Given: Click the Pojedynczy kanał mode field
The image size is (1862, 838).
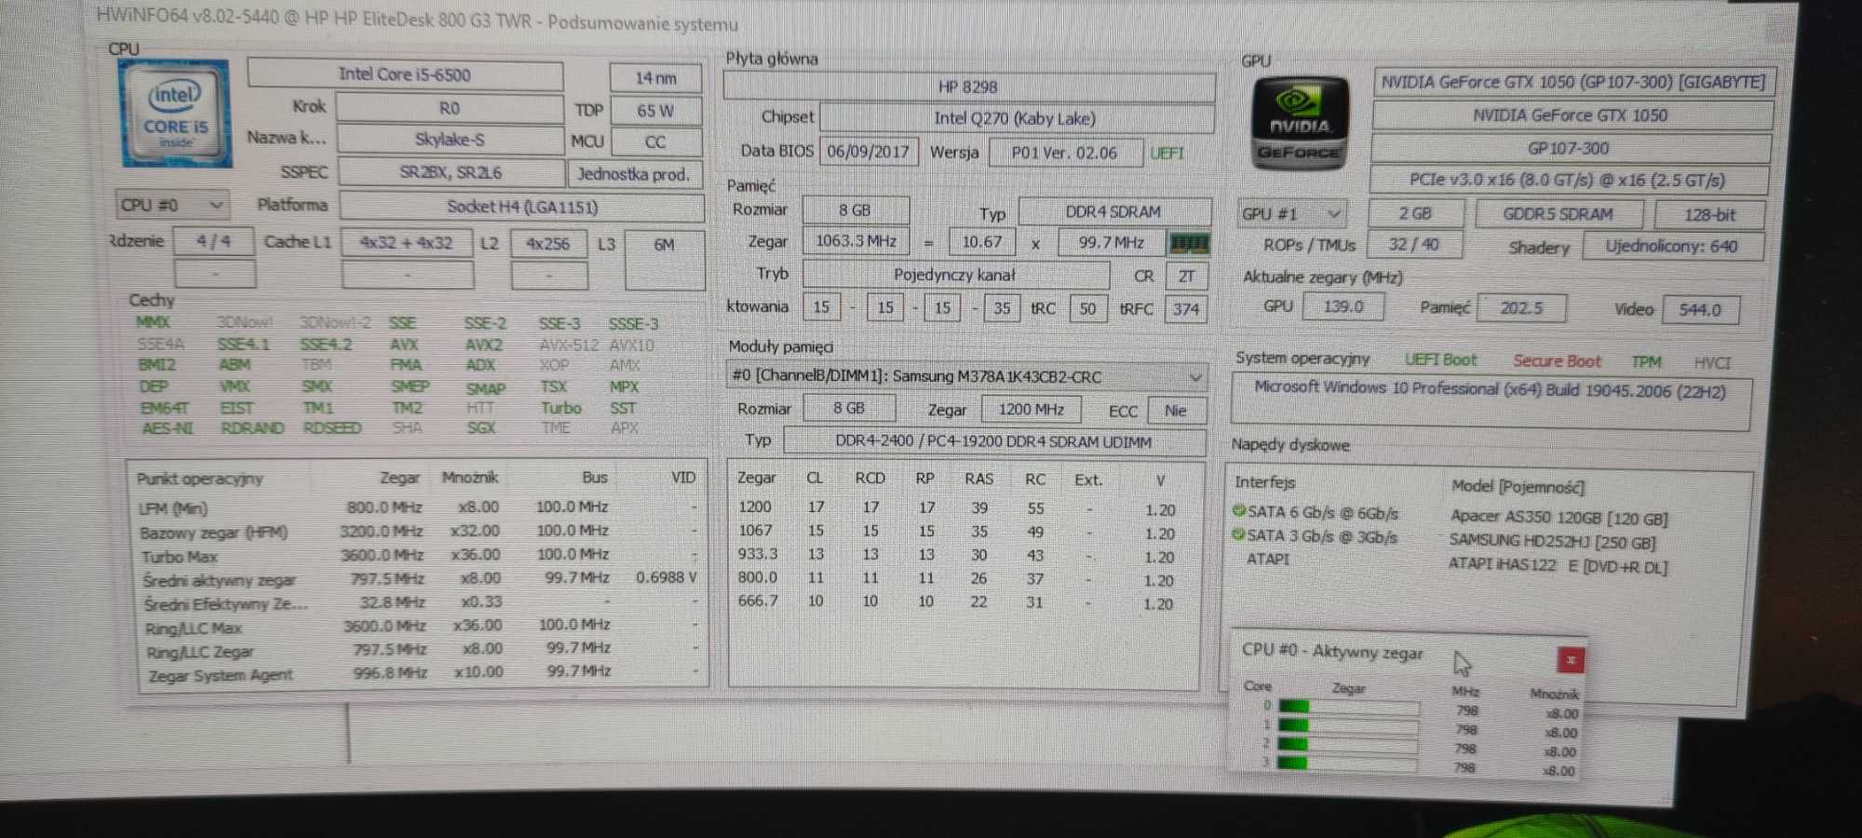Looking at the screenshot, I should click(x=955, y=275).
